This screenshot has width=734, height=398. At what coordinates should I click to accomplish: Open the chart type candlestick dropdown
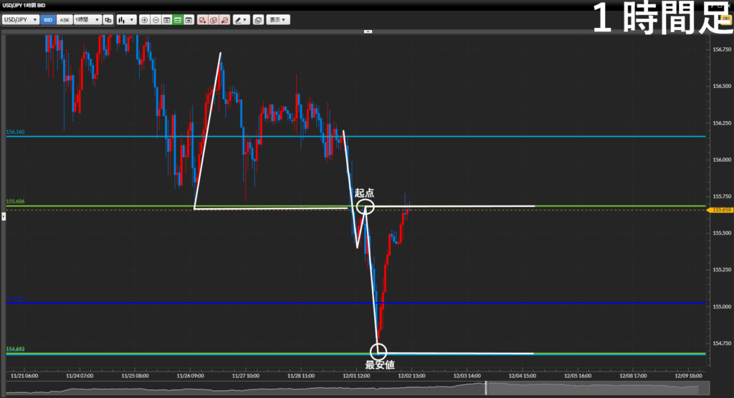(x=125, y=20)
